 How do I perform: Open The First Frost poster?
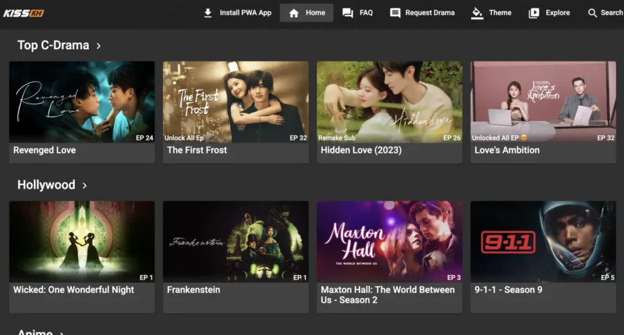coord(235,102)
